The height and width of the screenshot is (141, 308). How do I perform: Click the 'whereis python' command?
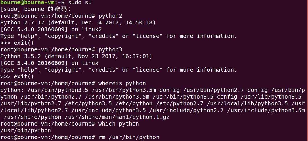122,83
